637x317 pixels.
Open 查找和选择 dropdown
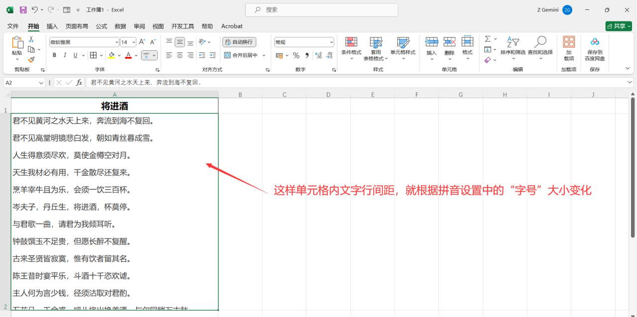click(x=540, y=48)
